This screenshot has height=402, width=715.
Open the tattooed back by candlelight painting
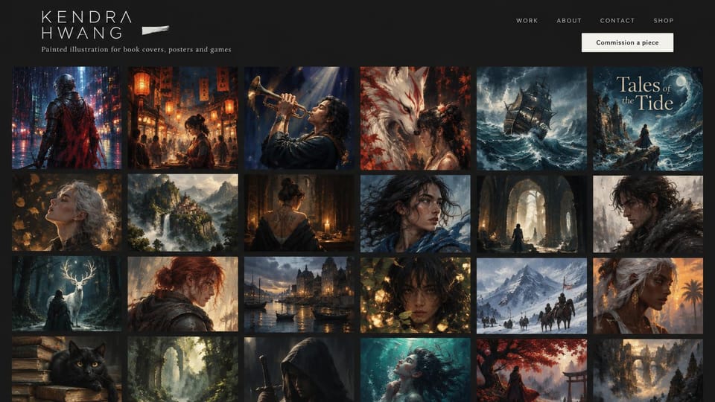point(299,213)
